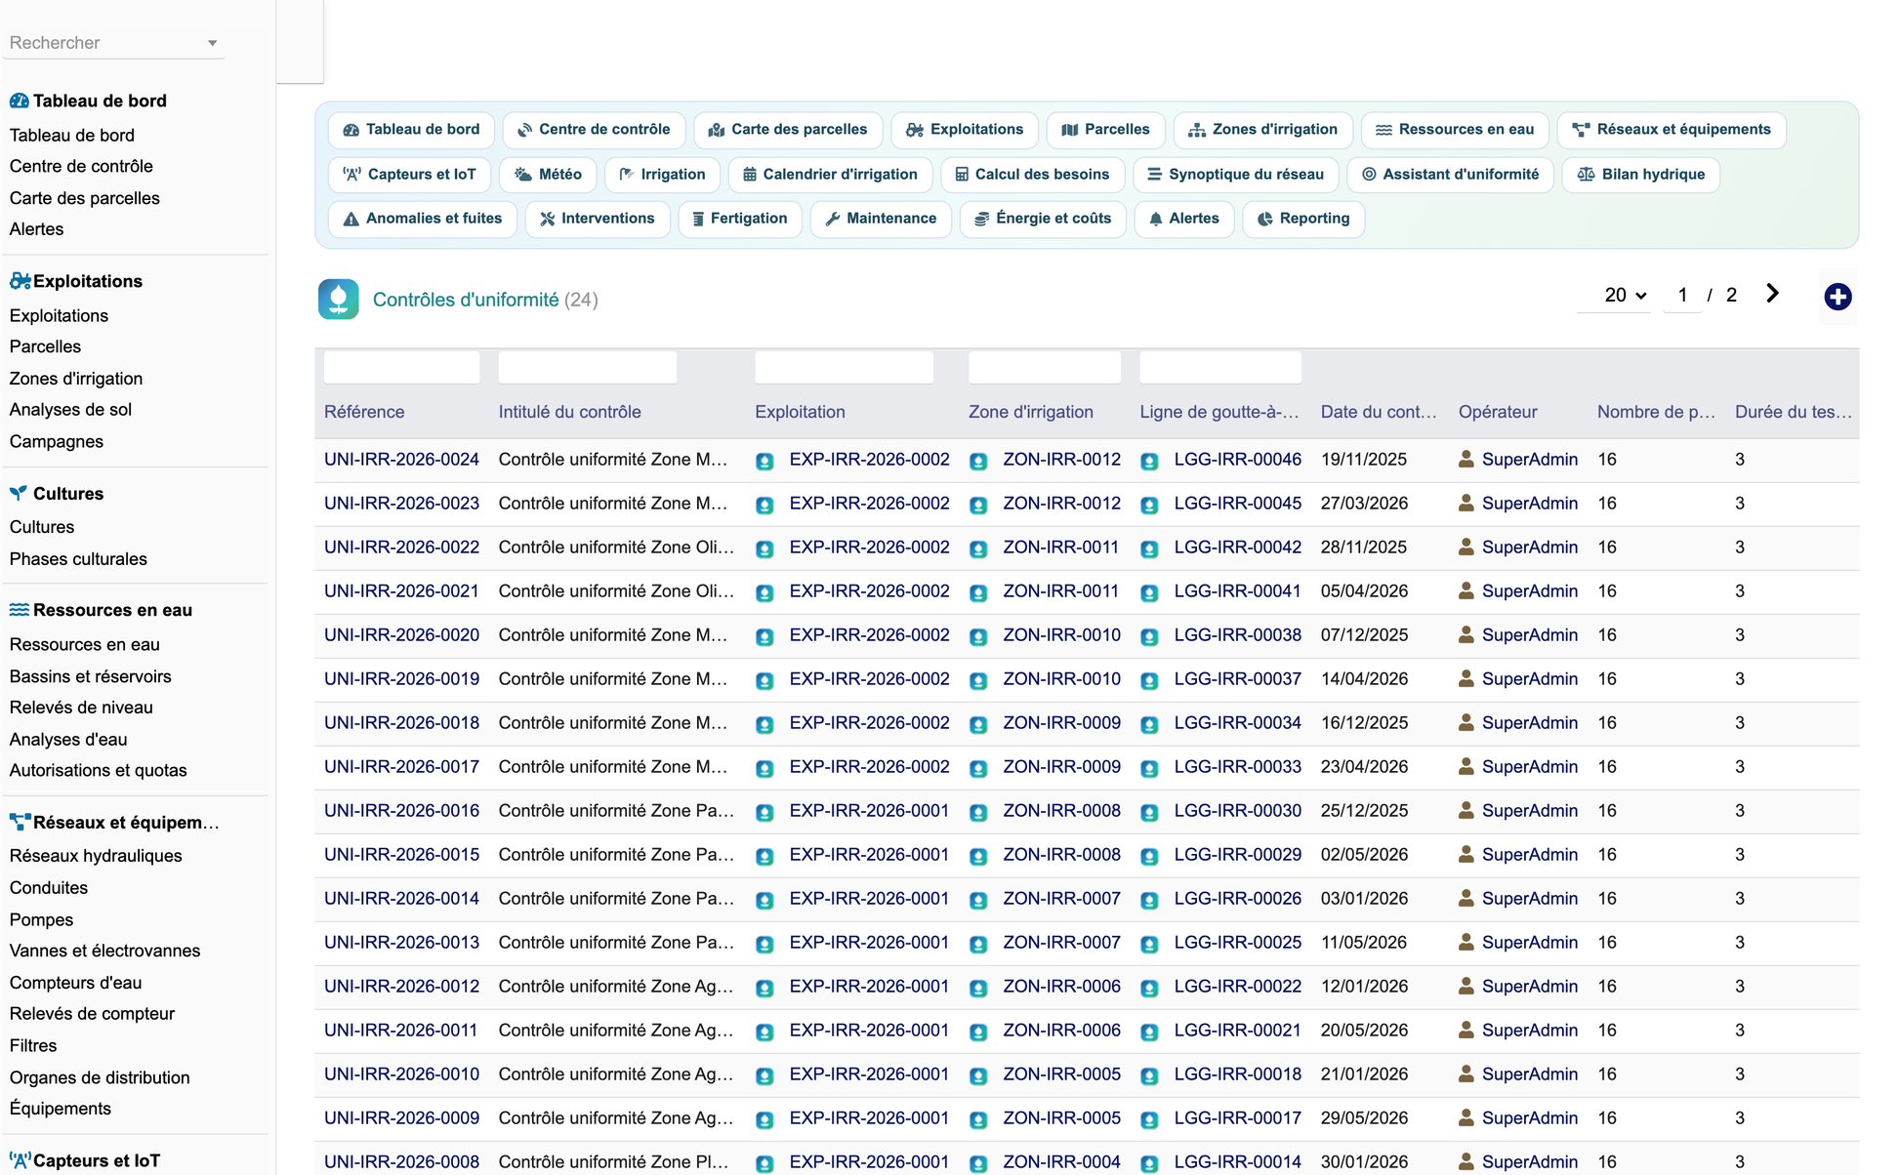Click date 14/04/2026 cell
Screen dimensions: 1900x1175
click(x=1364, y=679)
